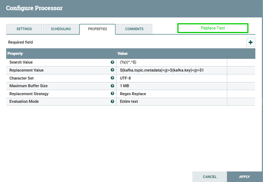
Task: Click help icon next to Evaluation Mode
Action: [x=112, y=102]
